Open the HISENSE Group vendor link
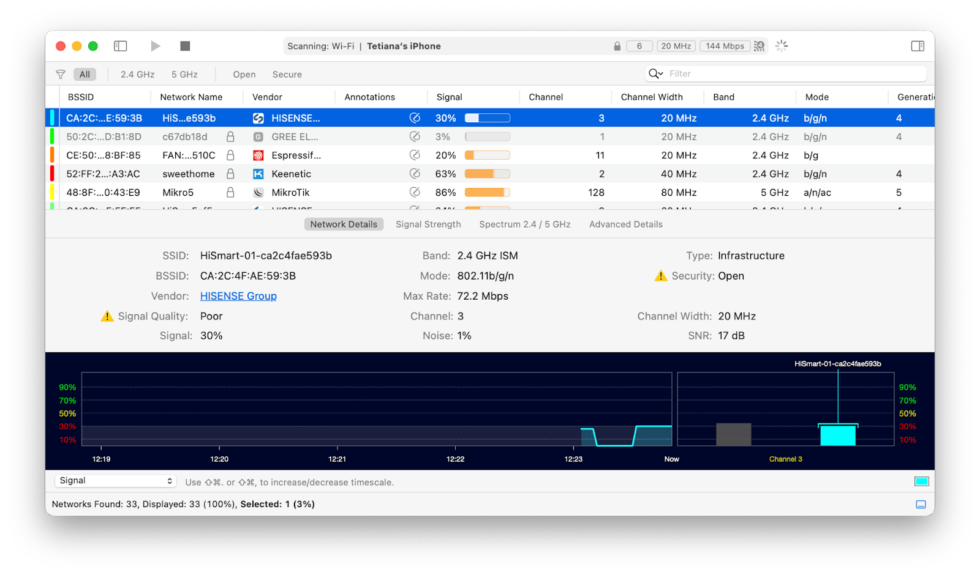The image size is (980, 575). click(x=238, y=296)
